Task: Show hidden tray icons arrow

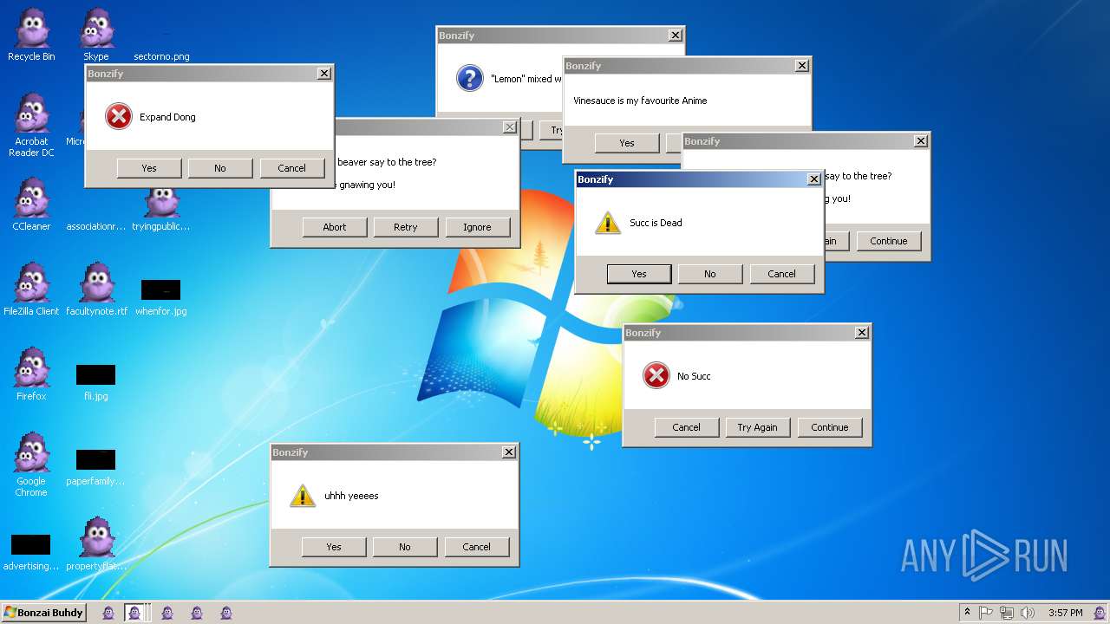Action: click(x=967, y=613)
